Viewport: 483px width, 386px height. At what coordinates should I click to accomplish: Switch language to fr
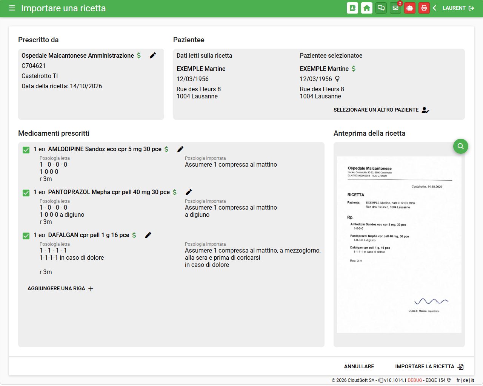(x=458, y=380)
